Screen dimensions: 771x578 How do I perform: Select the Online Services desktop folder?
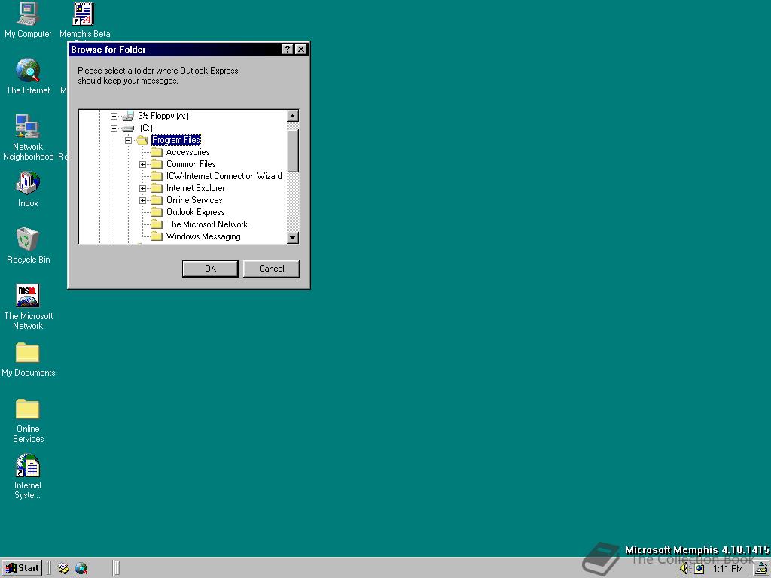point(28,409)
